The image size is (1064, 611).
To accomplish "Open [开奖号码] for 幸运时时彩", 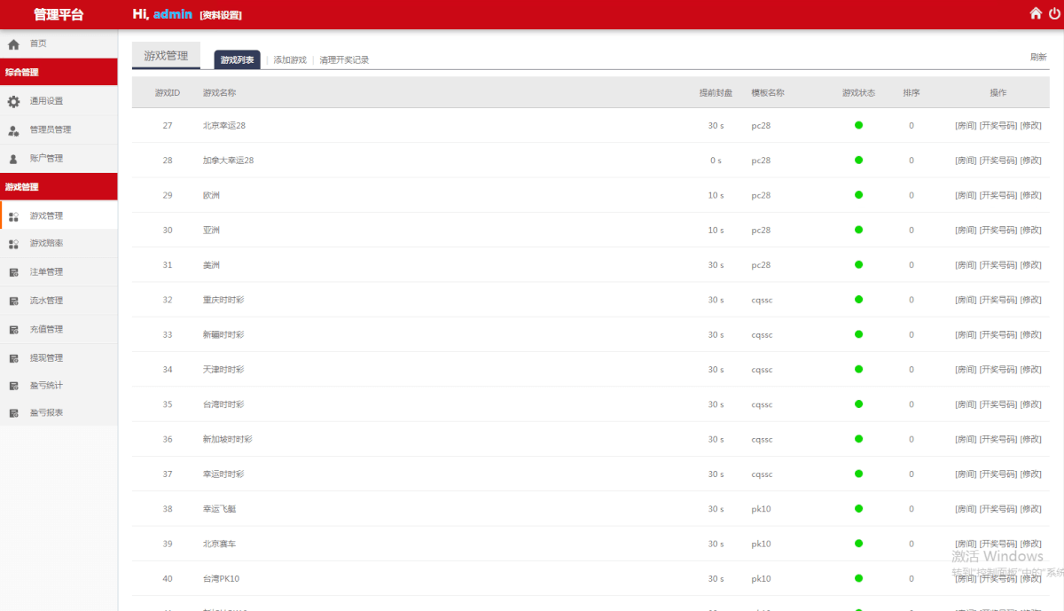I will [x=997, y=474].
